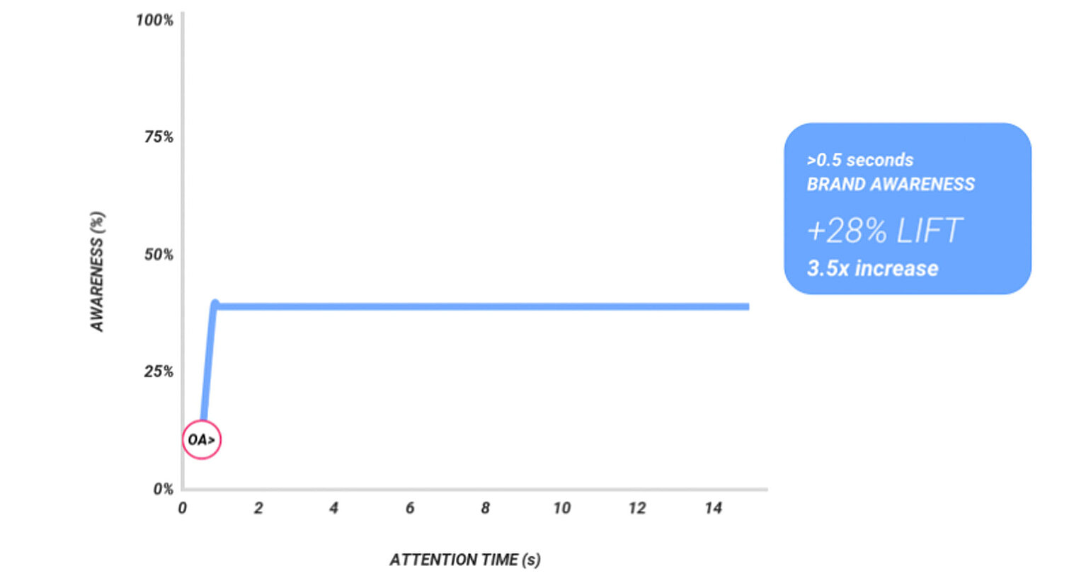Click the 8 on the x-axis
Image resolution: width=1086 pixels, height=583 pixels.
point(486,508)
